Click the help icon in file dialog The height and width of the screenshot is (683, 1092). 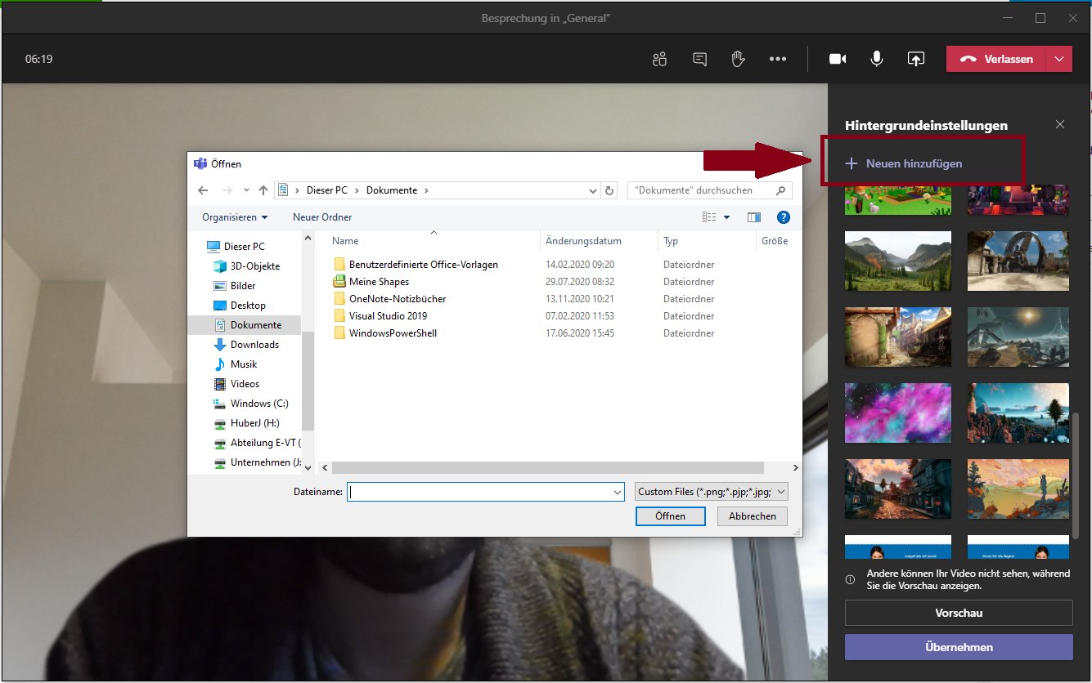pos(783,217)
